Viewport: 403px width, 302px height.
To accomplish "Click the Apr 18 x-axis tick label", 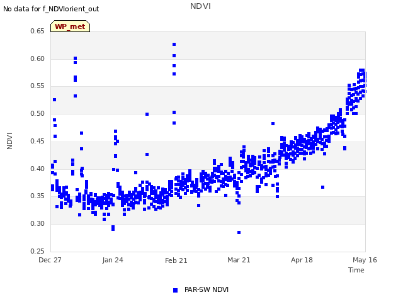I will pos(302,260).
